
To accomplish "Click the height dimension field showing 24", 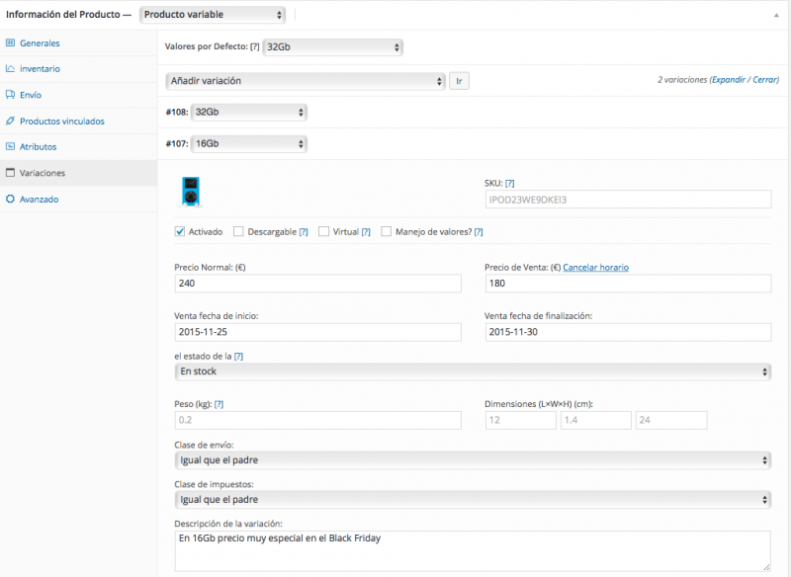I will [x=671, y=420].
